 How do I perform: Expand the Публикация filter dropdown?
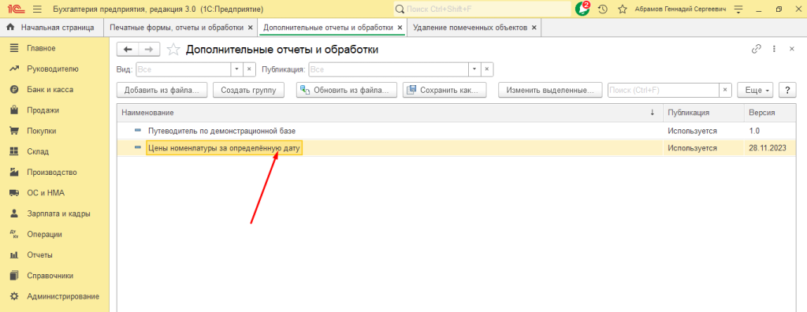[x=474, y=69]
